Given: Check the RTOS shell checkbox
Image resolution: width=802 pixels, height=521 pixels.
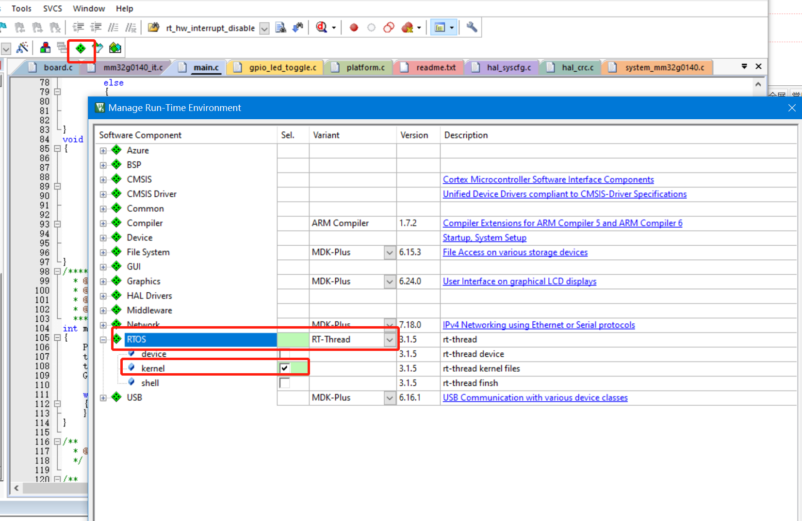Looking at the screenshot, I should (x=284, y=383).
